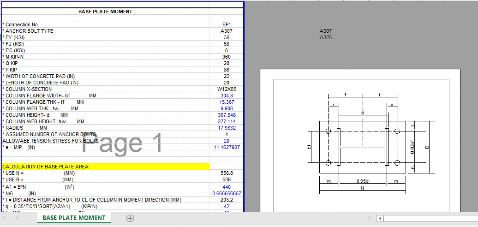478x227 pixels.
Task: Select column section value W12X65
Action: (227, 89)
